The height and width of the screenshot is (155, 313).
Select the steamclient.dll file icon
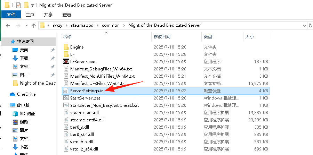point(66,112)
